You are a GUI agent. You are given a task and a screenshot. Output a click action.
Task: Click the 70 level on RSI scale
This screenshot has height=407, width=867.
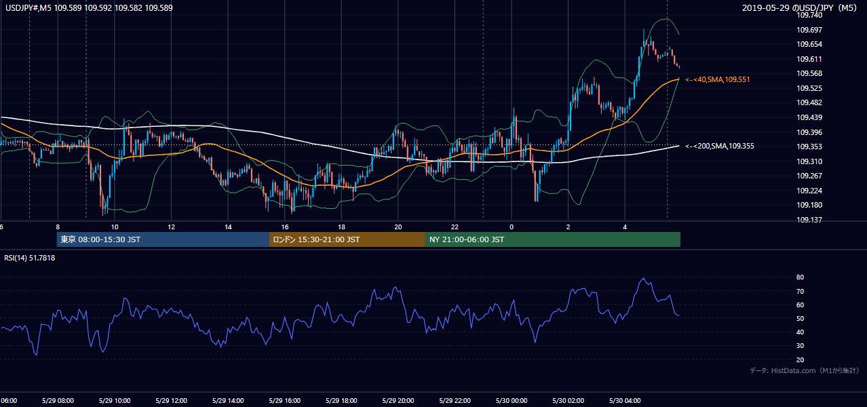pyautogui.click(x=800, y=291)
